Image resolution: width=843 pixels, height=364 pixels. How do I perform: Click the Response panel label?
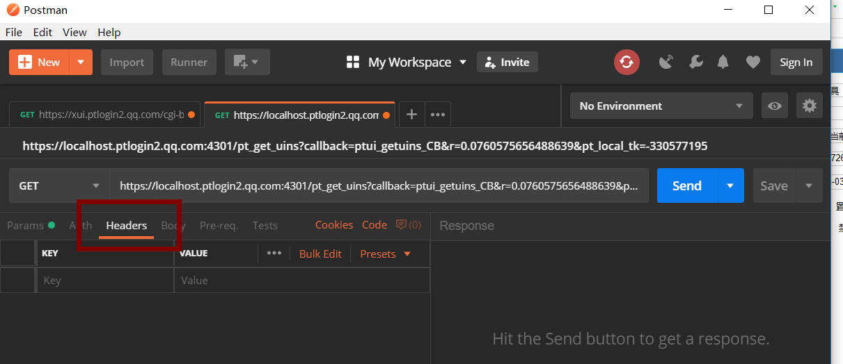click(467, 226)
